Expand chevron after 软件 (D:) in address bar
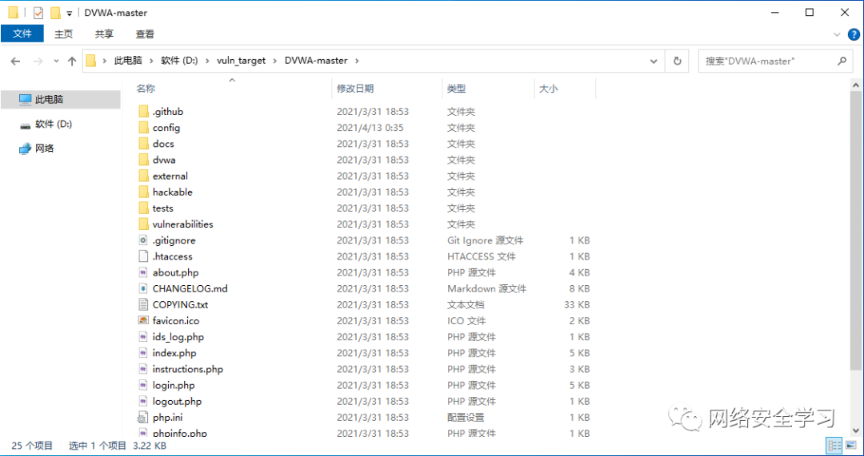 coord(206,61)
